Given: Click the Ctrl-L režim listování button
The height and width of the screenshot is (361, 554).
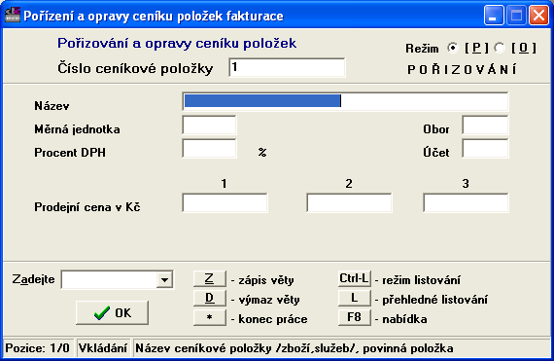Looking at the screenshot, I should 355,278.
